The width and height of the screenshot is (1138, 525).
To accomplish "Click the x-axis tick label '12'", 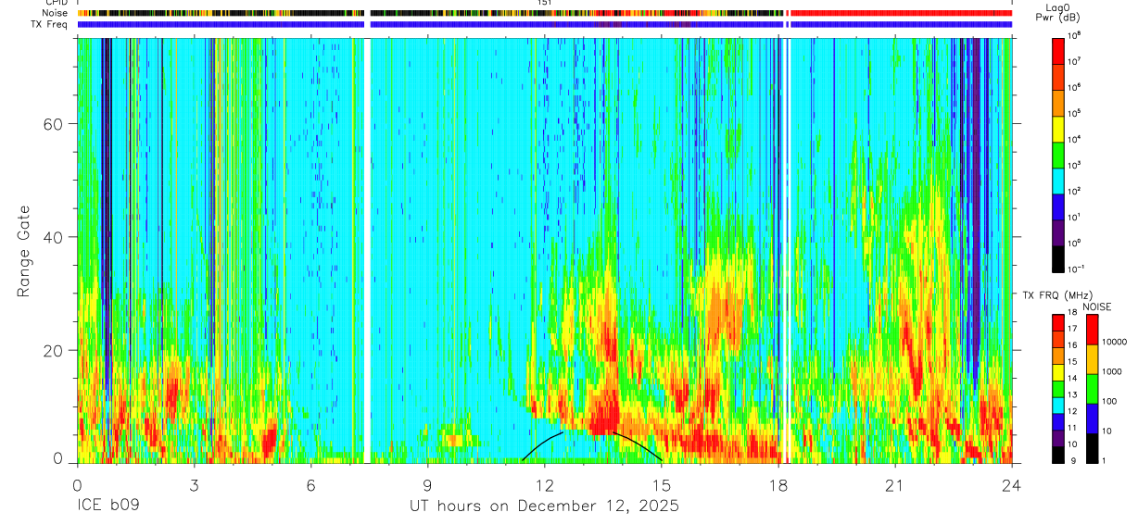I will tap(544, 486).
